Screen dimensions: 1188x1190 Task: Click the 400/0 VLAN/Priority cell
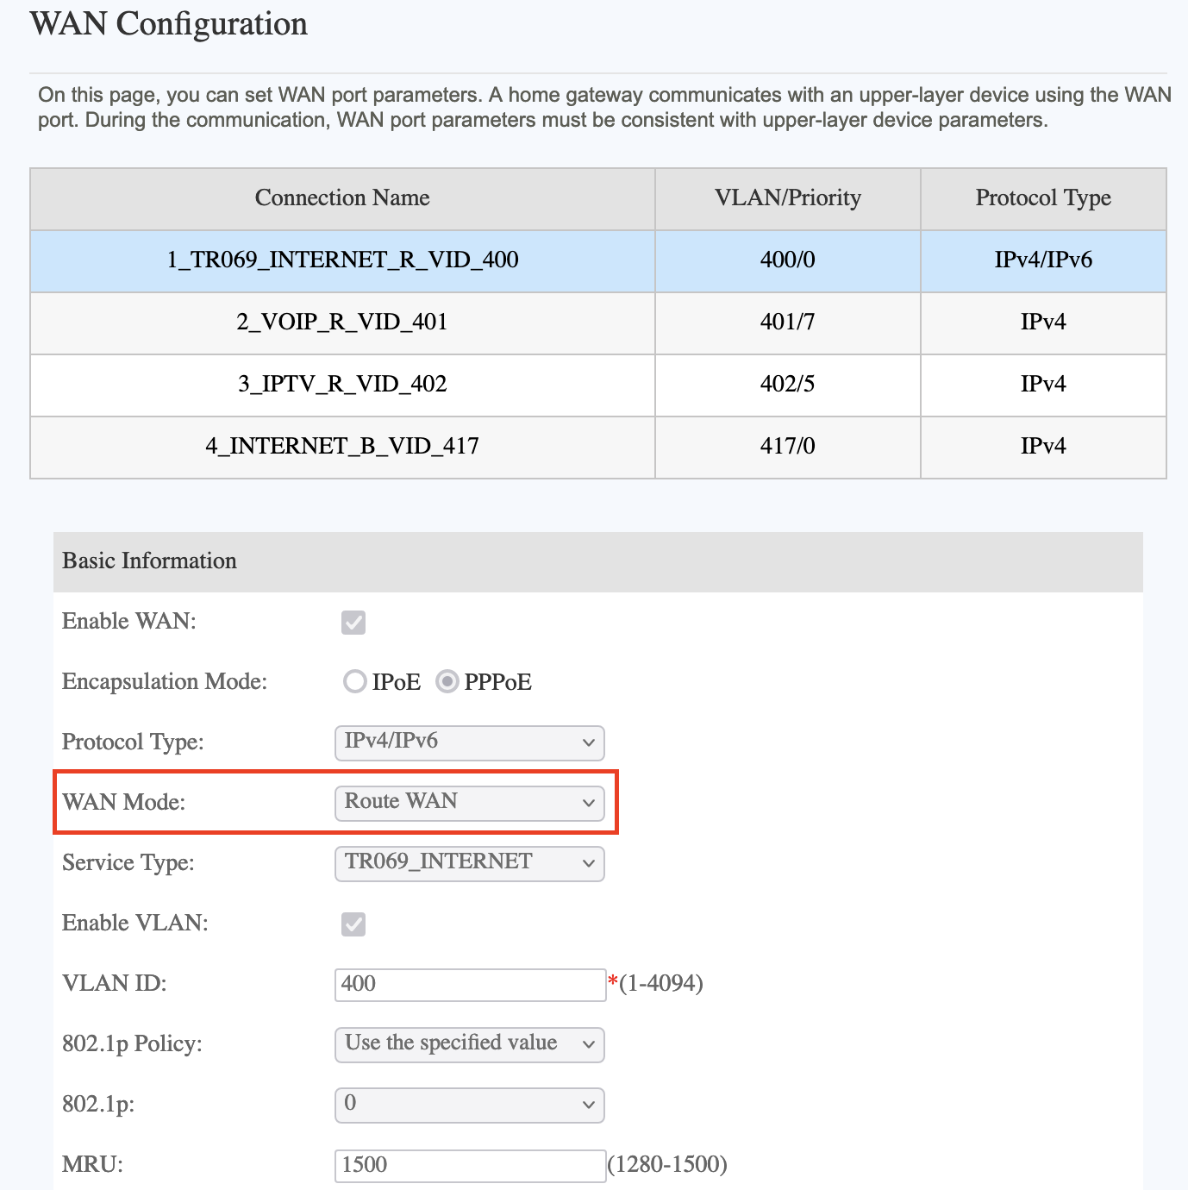tap(787, 260)
